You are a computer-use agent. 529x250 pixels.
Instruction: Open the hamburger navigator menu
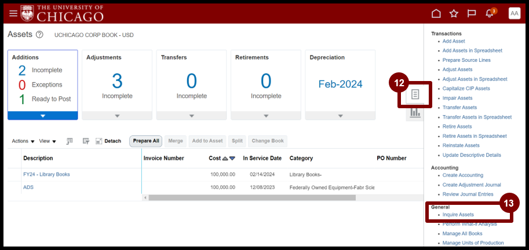coord(13,13)
